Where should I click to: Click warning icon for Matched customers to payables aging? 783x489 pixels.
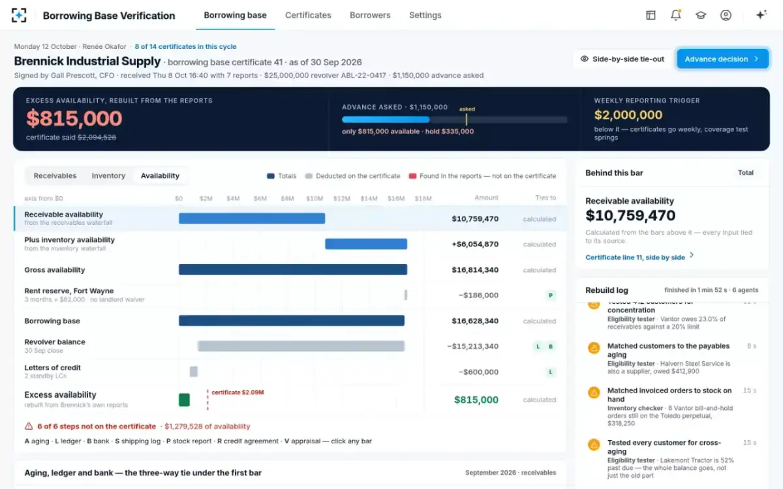pos(594,348)
